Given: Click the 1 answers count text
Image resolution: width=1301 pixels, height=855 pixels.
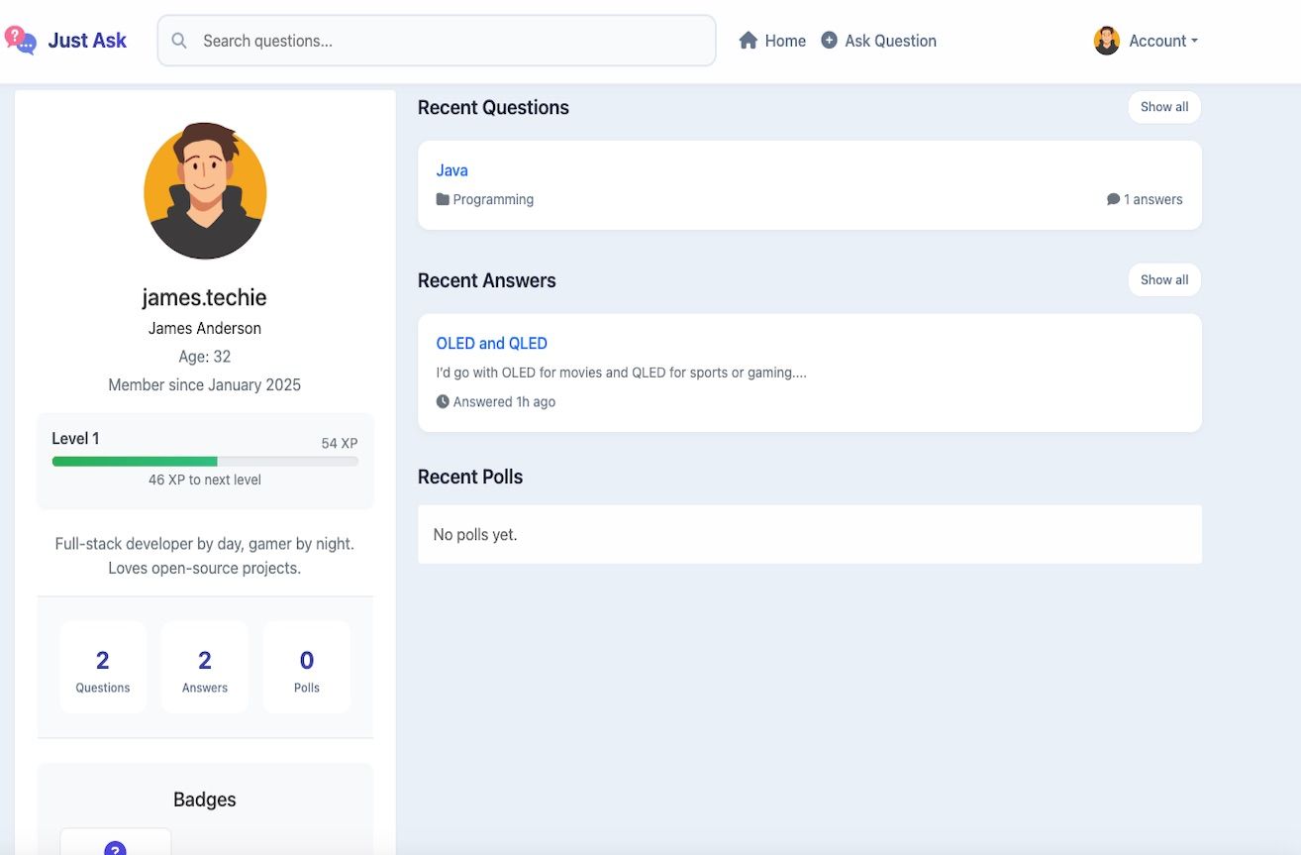Looking at the screenshot, I should pos(1152,199).
